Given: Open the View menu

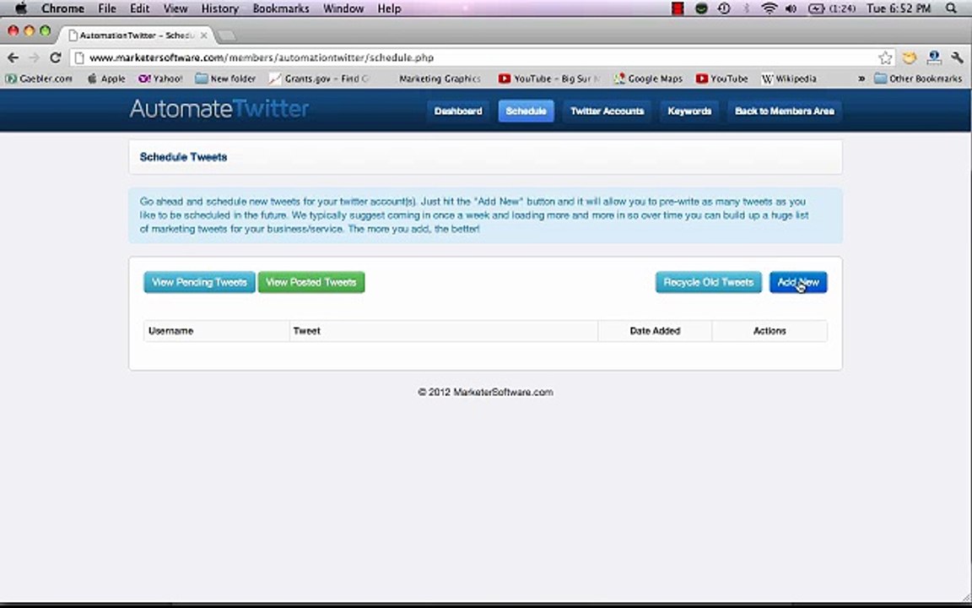Looking at the screenshot, I should pyautogui.click(x=175, y=8).
